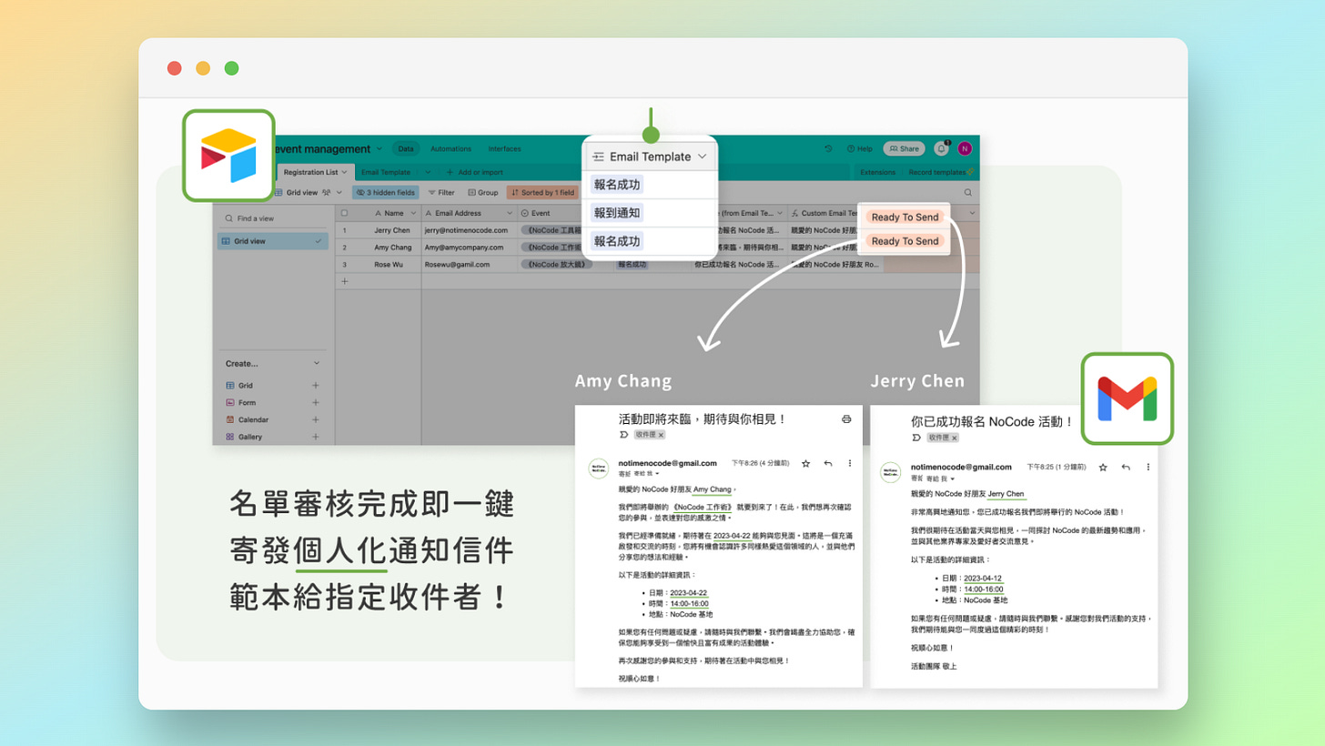This screenshot has height=746, width=1325.
Task: Collapse the Create... section in the sidebar
Action: pyautogui.click(x=316, y=363)
